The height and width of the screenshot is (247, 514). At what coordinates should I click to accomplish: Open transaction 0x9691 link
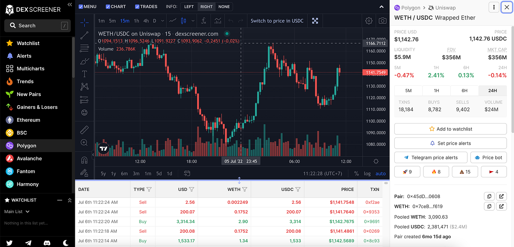[372, 222]
